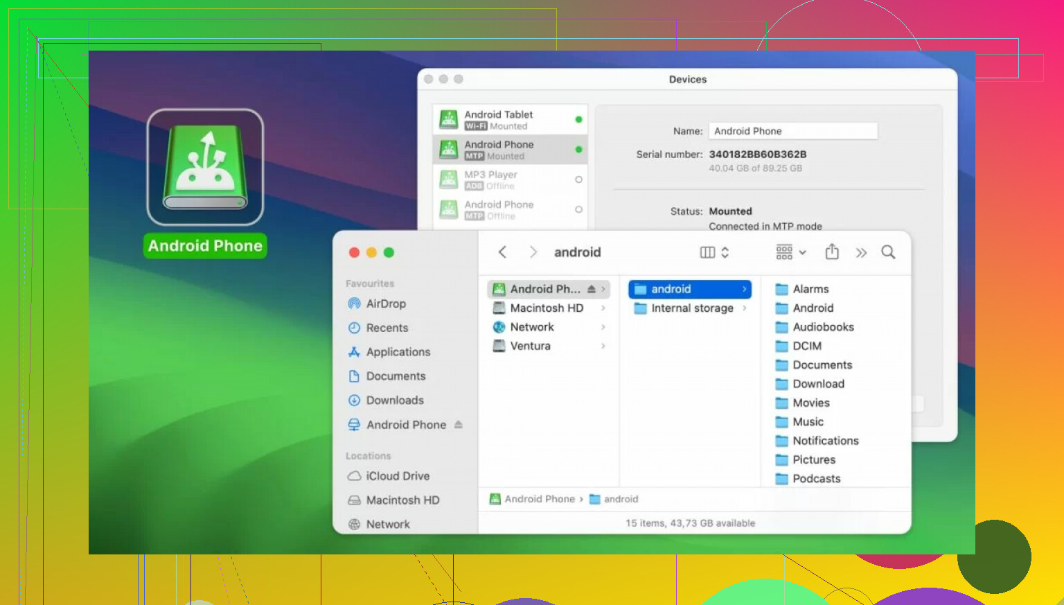Go back in Finder window
Screen dimensions: 1064x605
coord(502,252)
